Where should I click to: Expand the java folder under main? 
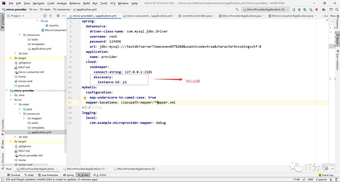(20, 109)
